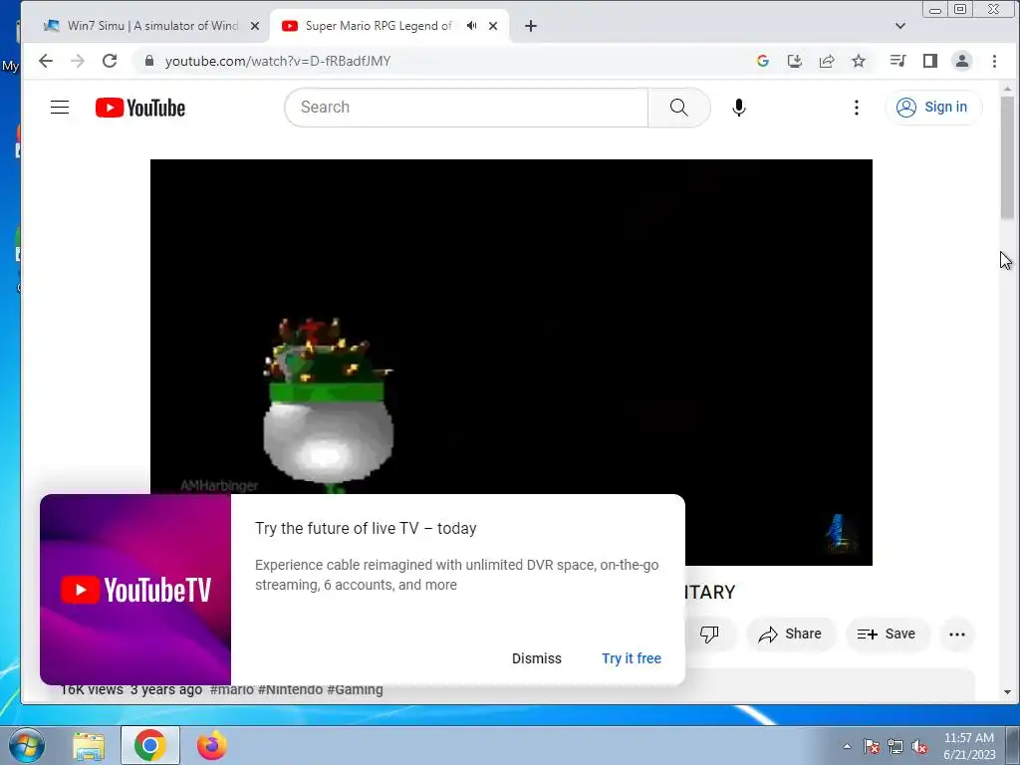The image size is (1020, 765).
Task: Open the Action Center flag icon
Action: pyautogui.click(x=871, y=747)
